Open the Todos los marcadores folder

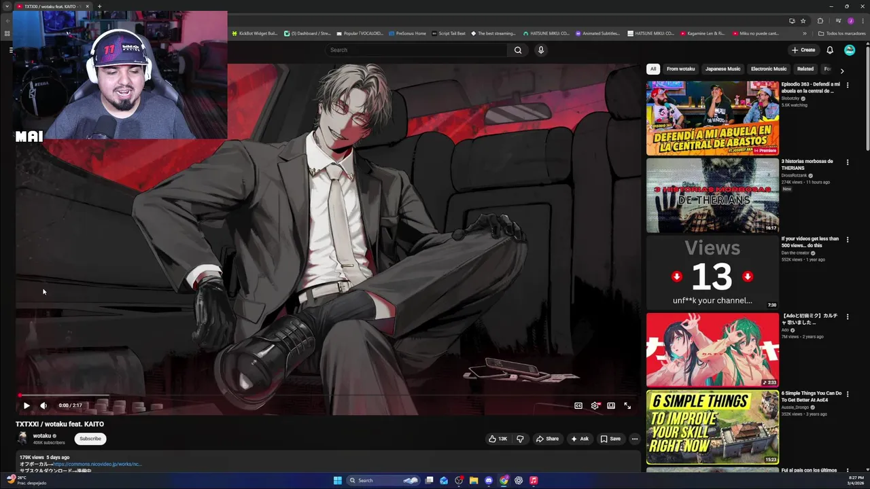[841, 33]
